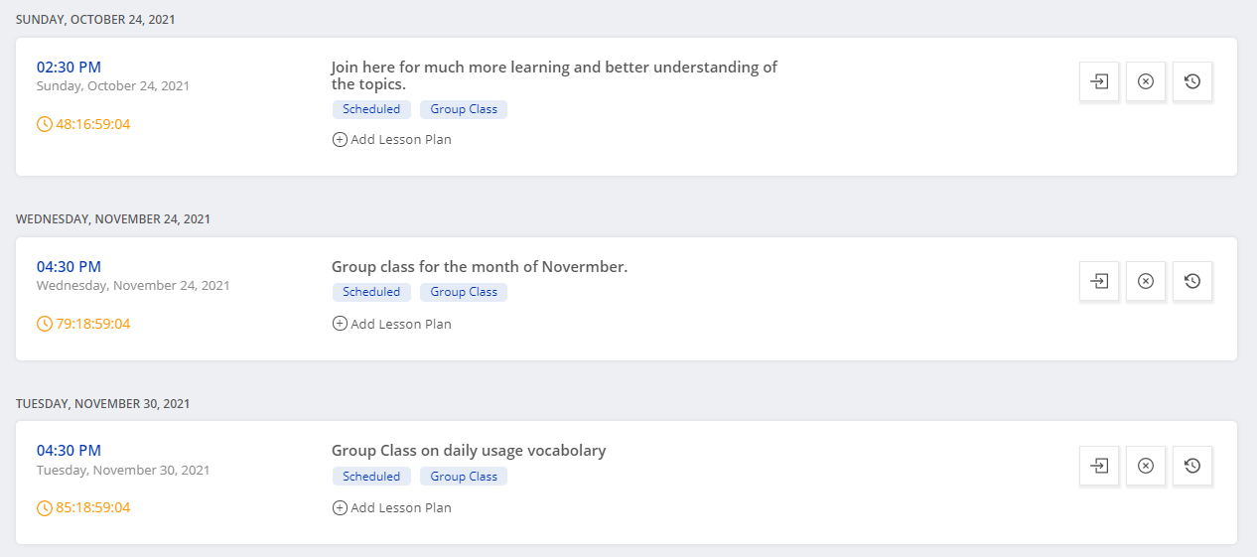1257x557 pixels.
Task: Open the 02:30 PM class time link
Action: (x=69, y=68)
